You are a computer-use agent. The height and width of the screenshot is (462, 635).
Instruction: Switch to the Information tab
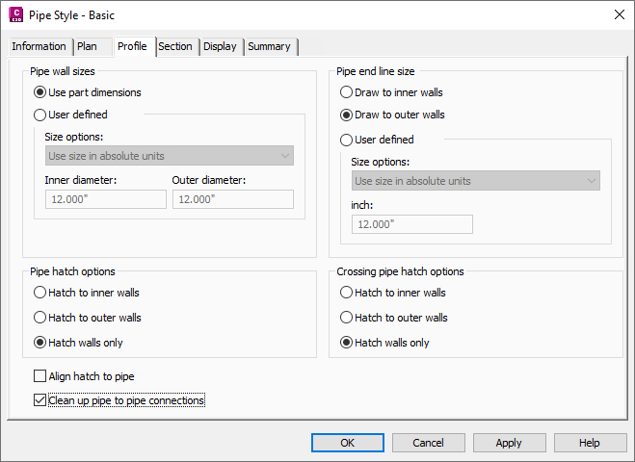pyautogui.click(x=39, y=46)
